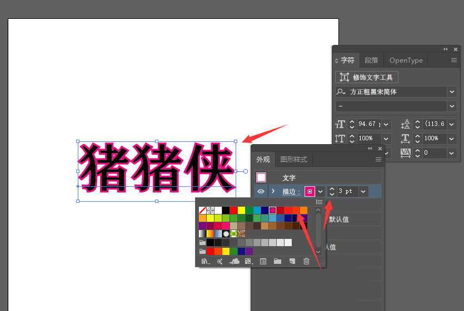This screenshot has width=464, height=311.
Task: Step the font size 94.67 value
Action: [x=352, y=124]
